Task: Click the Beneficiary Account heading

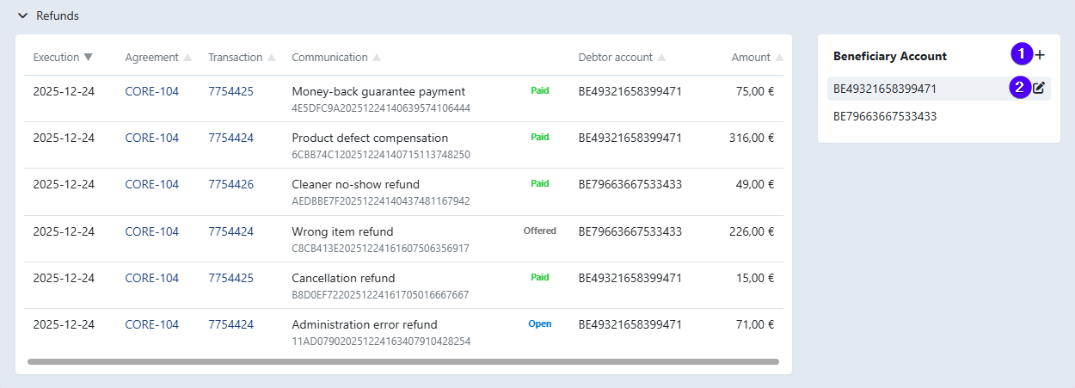Action: click(x=889, y=56)
